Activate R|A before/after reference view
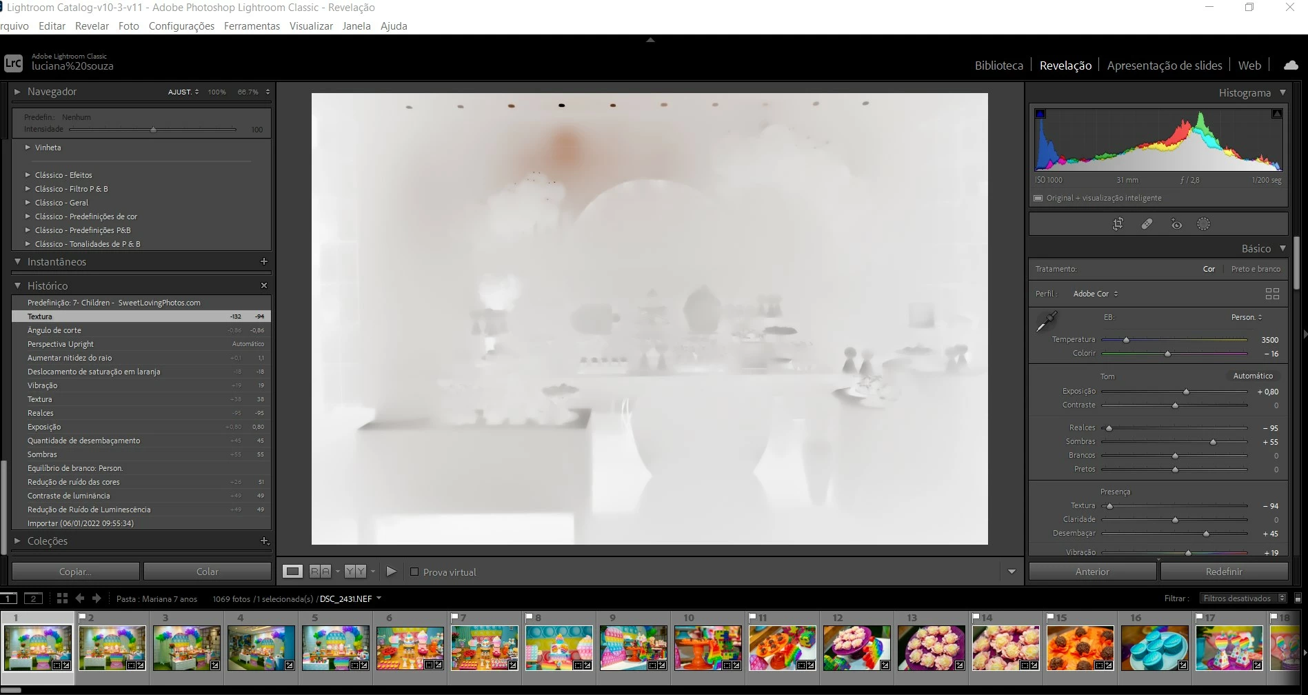This screenshot has width=1308, height=695. click(x=320, y=572)
